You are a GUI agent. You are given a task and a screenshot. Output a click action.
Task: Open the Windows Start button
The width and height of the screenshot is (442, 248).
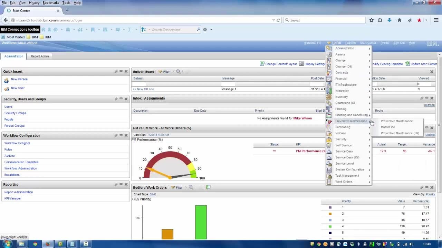7,244
